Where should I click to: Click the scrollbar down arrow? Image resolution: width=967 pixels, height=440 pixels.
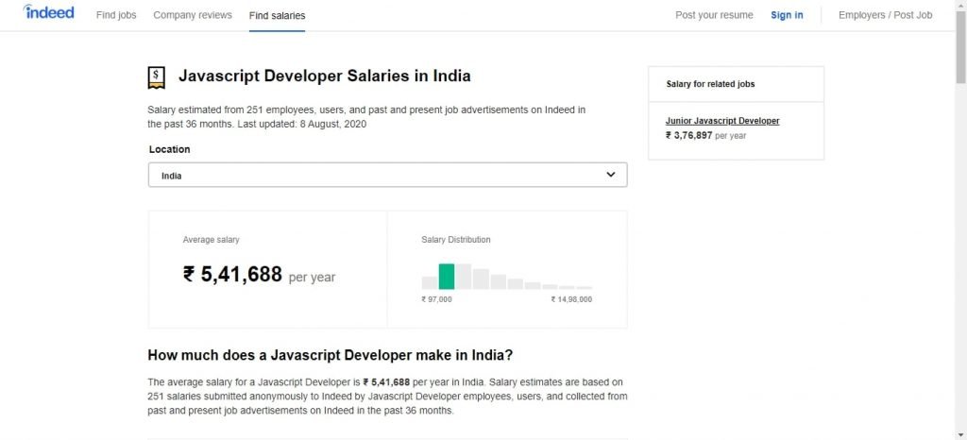[x=960, y=435]
